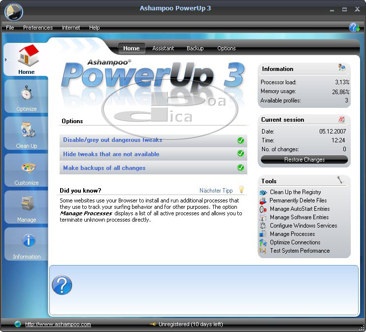Open the Optimize stopwatch sidebar icon
366x332 pixels.
(x=27, y=94)
